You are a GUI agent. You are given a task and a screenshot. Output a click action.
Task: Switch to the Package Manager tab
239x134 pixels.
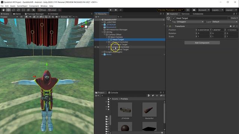(34, 14)
